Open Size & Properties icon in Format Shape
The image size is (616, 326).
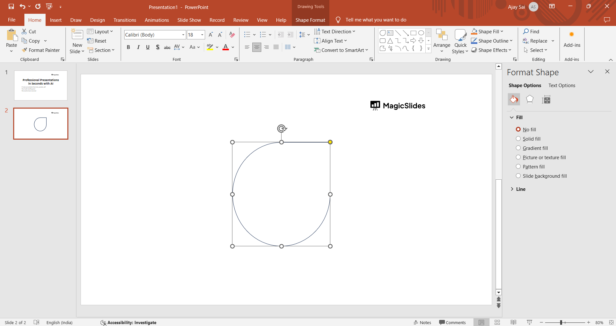click(x=546, y=100)
